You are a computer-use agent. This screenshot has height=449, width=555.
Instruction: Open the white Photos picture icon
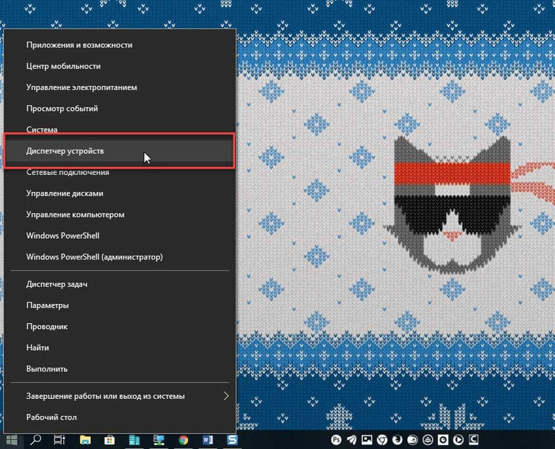click(x=367, y=440)
